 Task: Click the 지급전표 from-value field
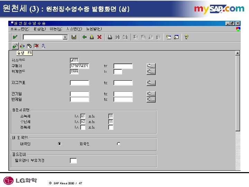click(x=80, y=83)
